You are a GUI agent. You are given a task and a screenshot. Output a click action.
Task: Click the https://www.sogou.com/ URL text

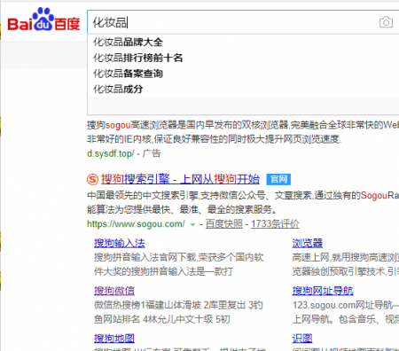[x=136, y=224]
